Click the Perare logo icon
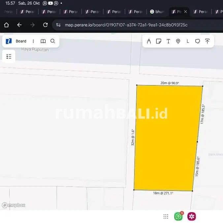The width and height of the screenshot is (223, 223). [9, 41]
